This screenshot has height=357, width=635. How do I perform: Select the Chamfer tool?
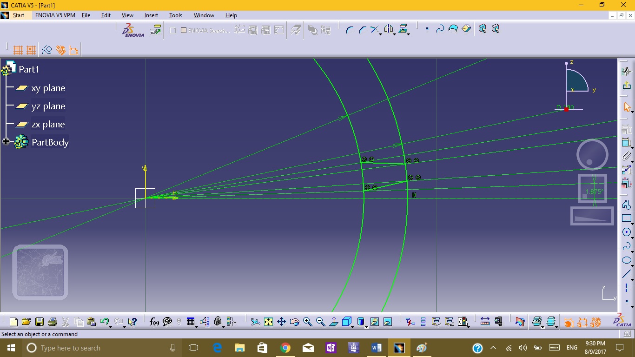(x=363, y=30)
